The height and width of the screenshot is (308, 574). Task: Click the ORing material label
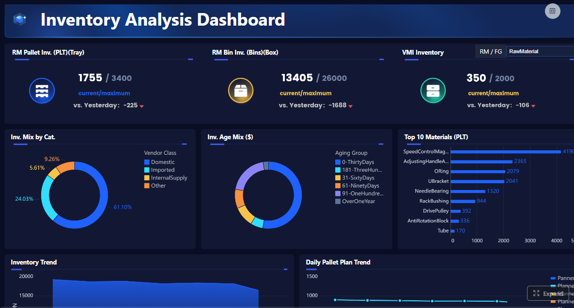point(441,171)
